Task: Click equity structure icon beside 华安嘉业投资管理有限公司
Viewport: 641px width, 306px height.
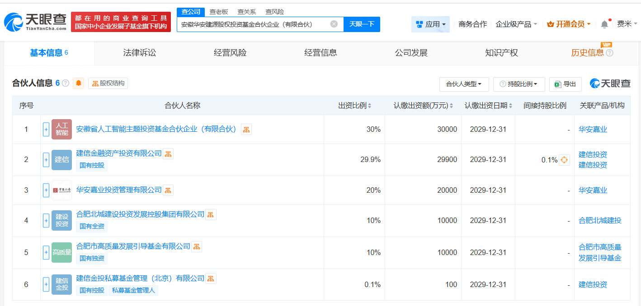Action: pyautogui.click(x=168, y=190)
